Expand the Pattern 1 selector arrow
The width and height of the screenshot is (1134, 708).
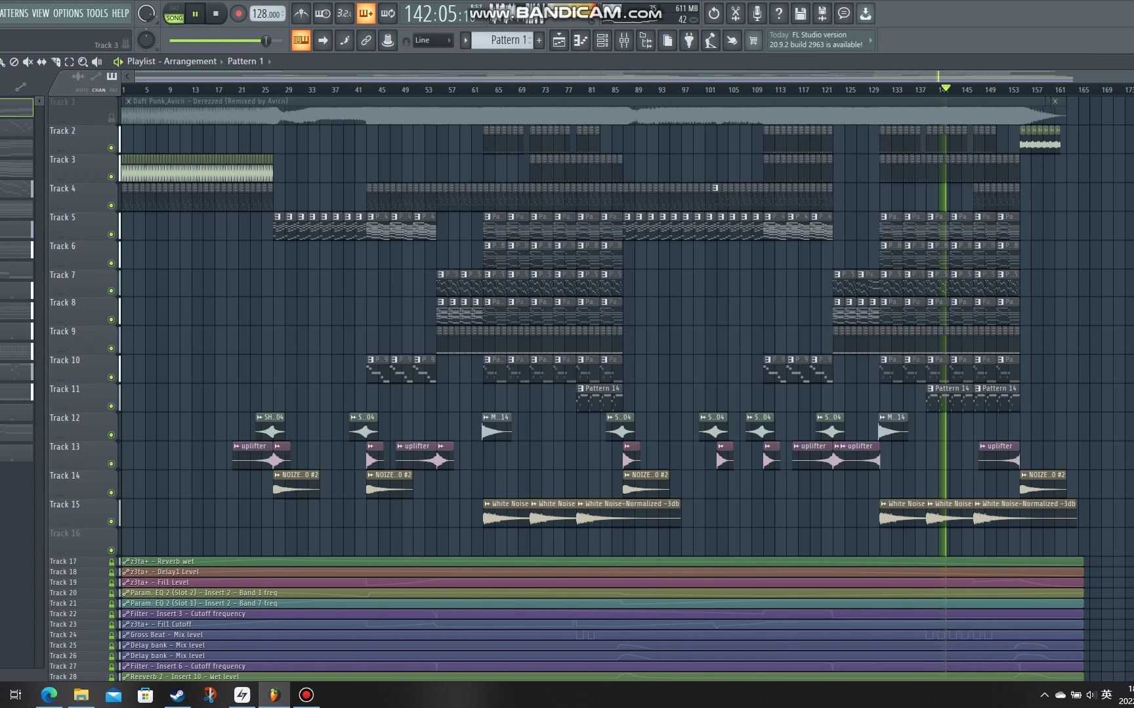point(465,41)
